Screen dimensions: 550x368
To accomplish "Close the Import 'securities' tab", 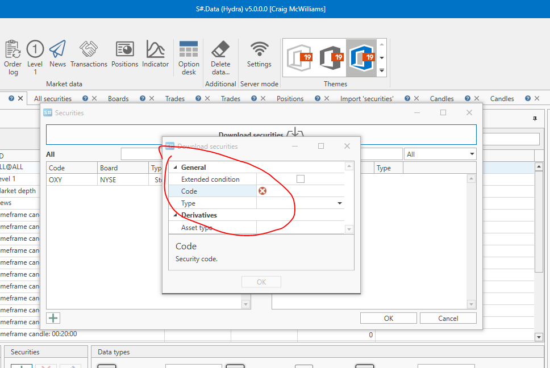I will coord(416,98).
